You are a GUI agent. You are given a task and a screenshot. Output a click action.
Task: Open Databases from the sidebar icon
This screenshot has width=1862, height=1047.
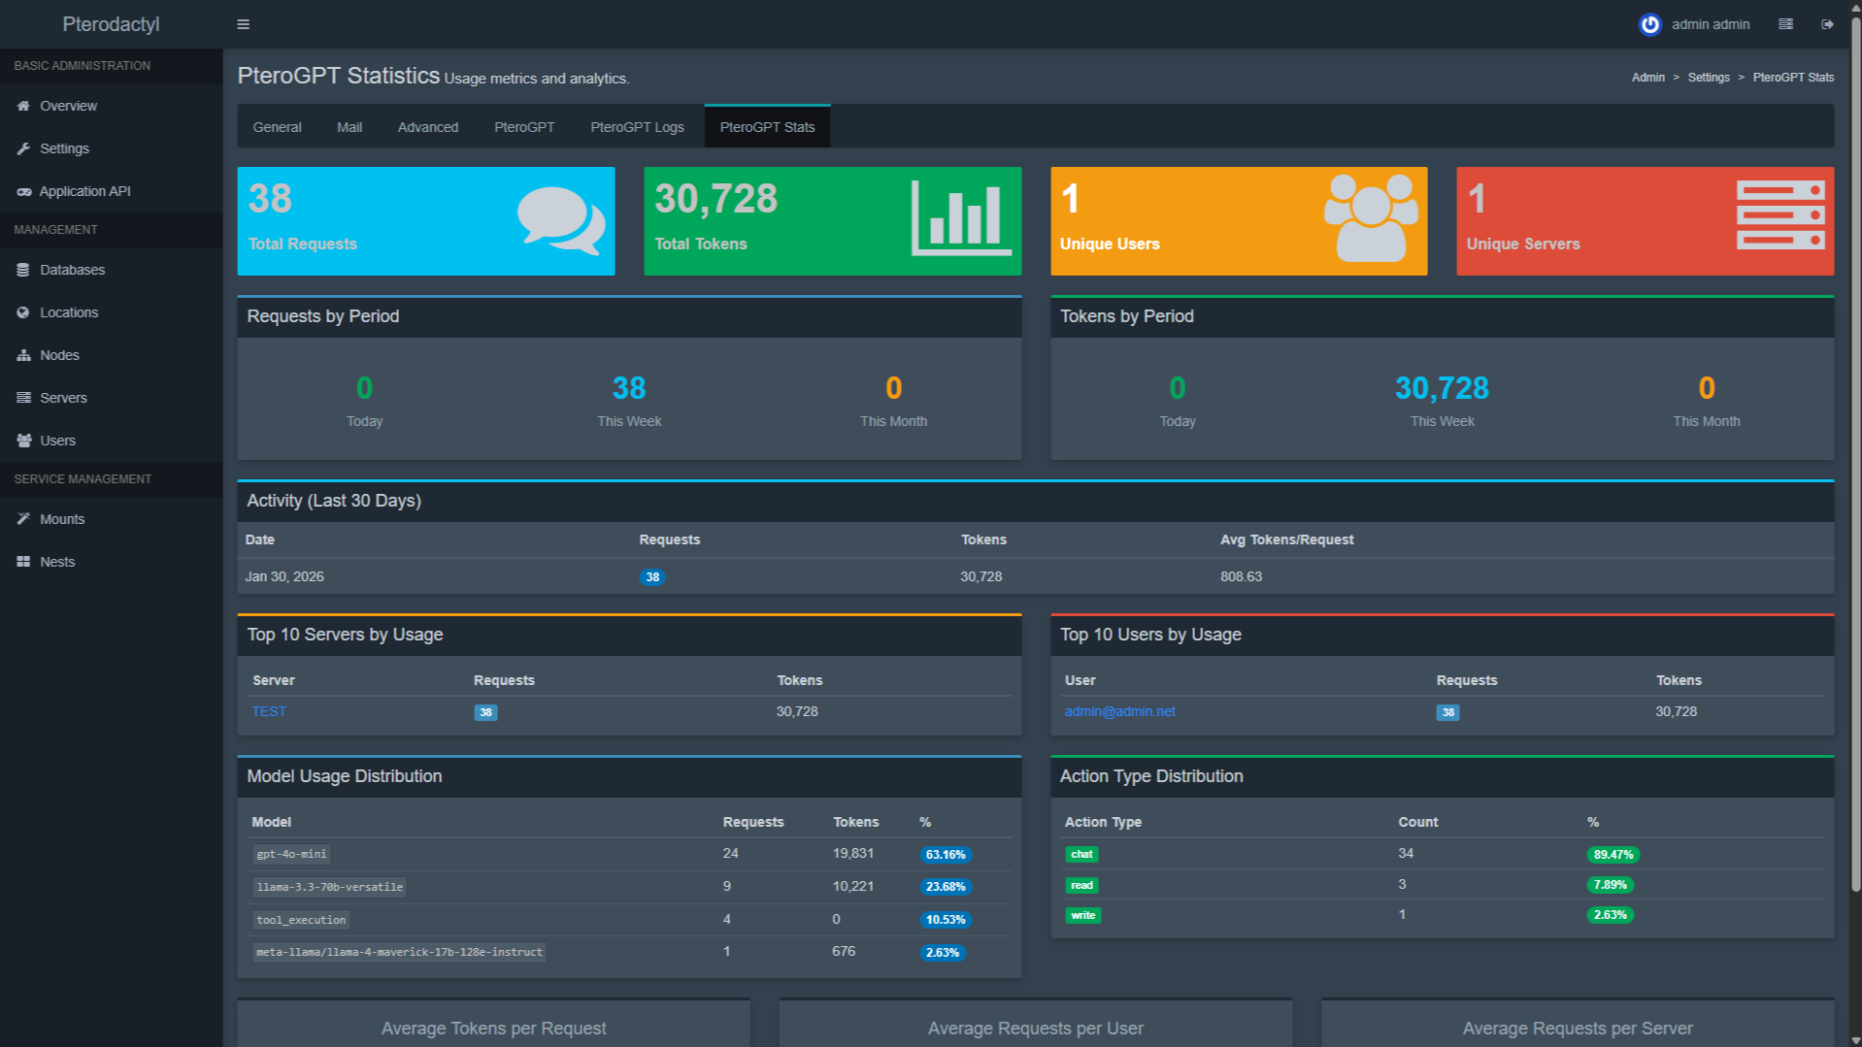pyautogui.click(x=23, y=270)
